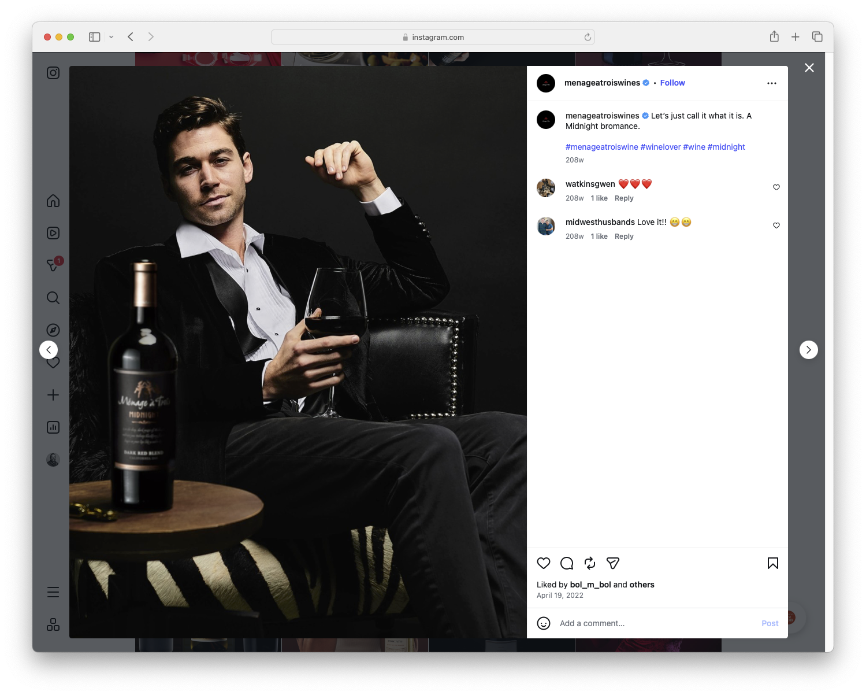Advance to the next post with the right chevron
This screenshot has width=866, height=695.
tap(808, 350)
